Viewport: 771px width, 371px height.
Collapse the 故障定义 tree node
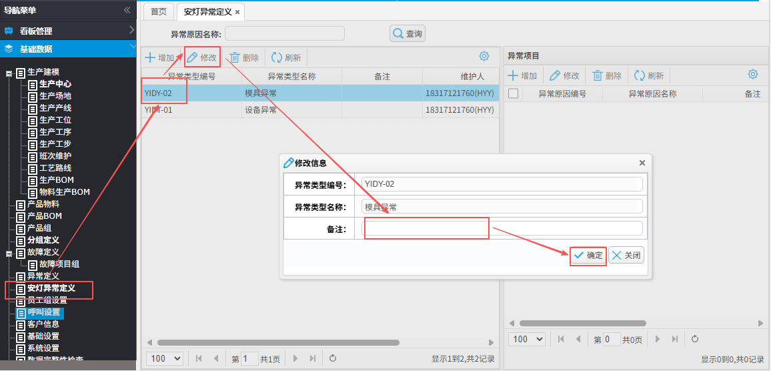[x=9, y=254]
